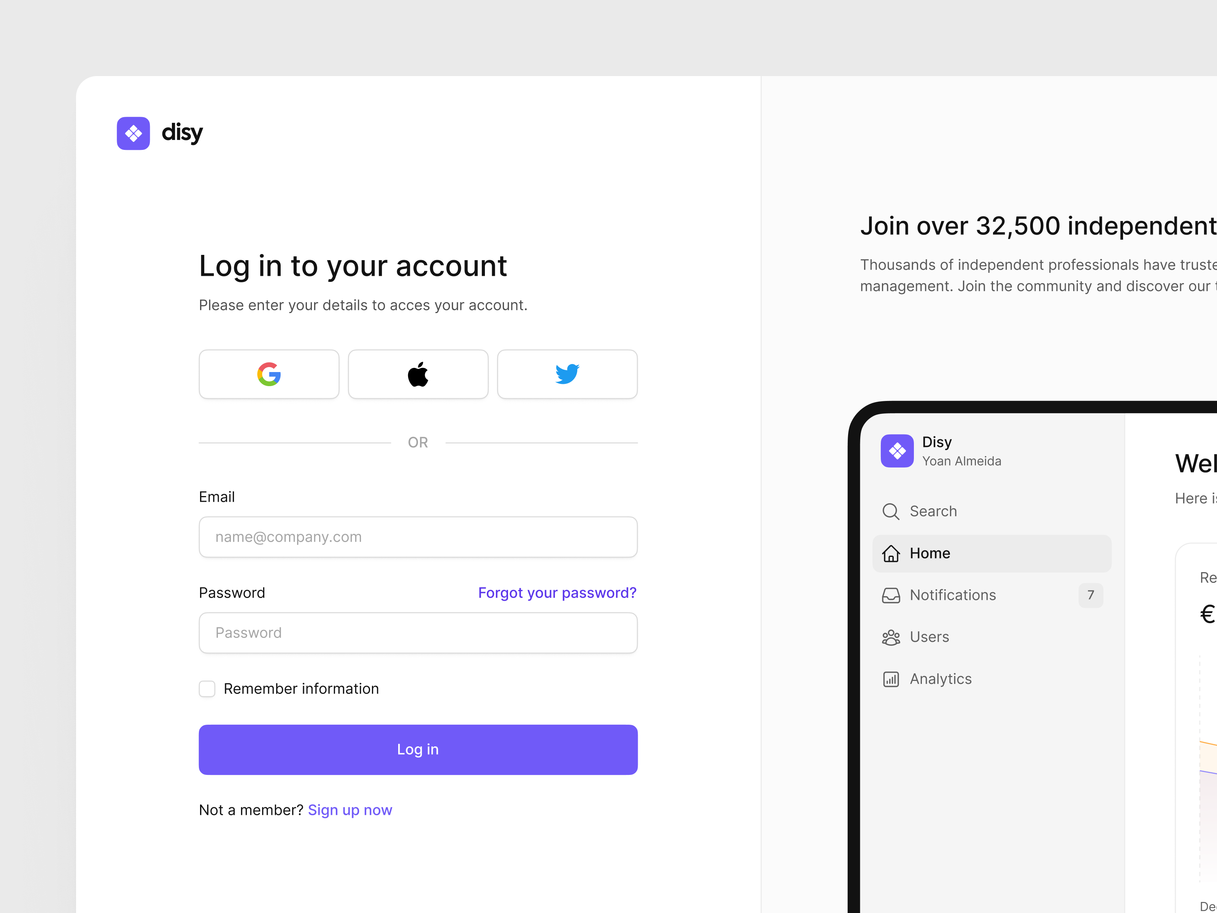Open the Sign up now link
Viewport: 1217px width, 913px height.
pos(350,810)
